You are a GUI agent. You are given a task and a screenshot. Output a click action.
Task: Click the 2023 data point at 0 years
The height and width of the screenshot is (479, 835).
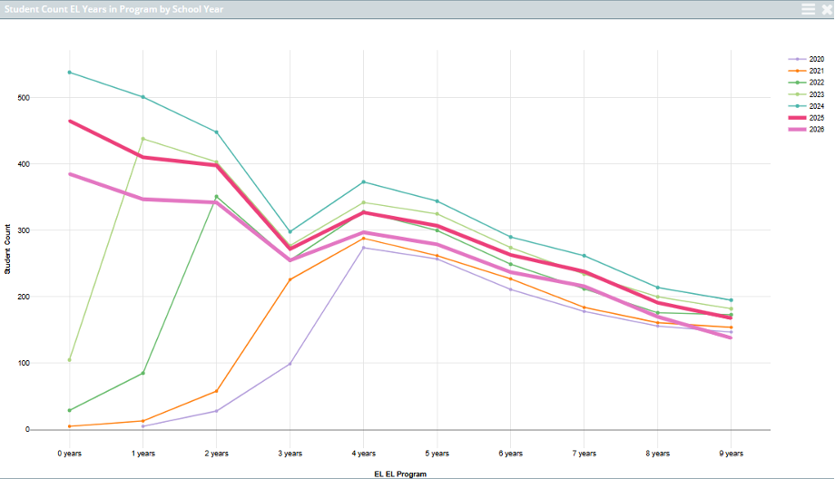[x=69, y=360]
